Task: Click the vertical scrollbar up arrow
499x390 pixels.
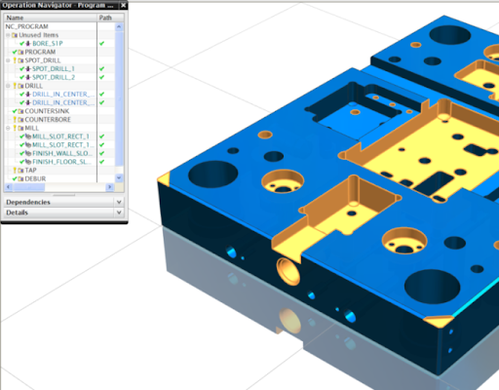Action: point(119,26)
